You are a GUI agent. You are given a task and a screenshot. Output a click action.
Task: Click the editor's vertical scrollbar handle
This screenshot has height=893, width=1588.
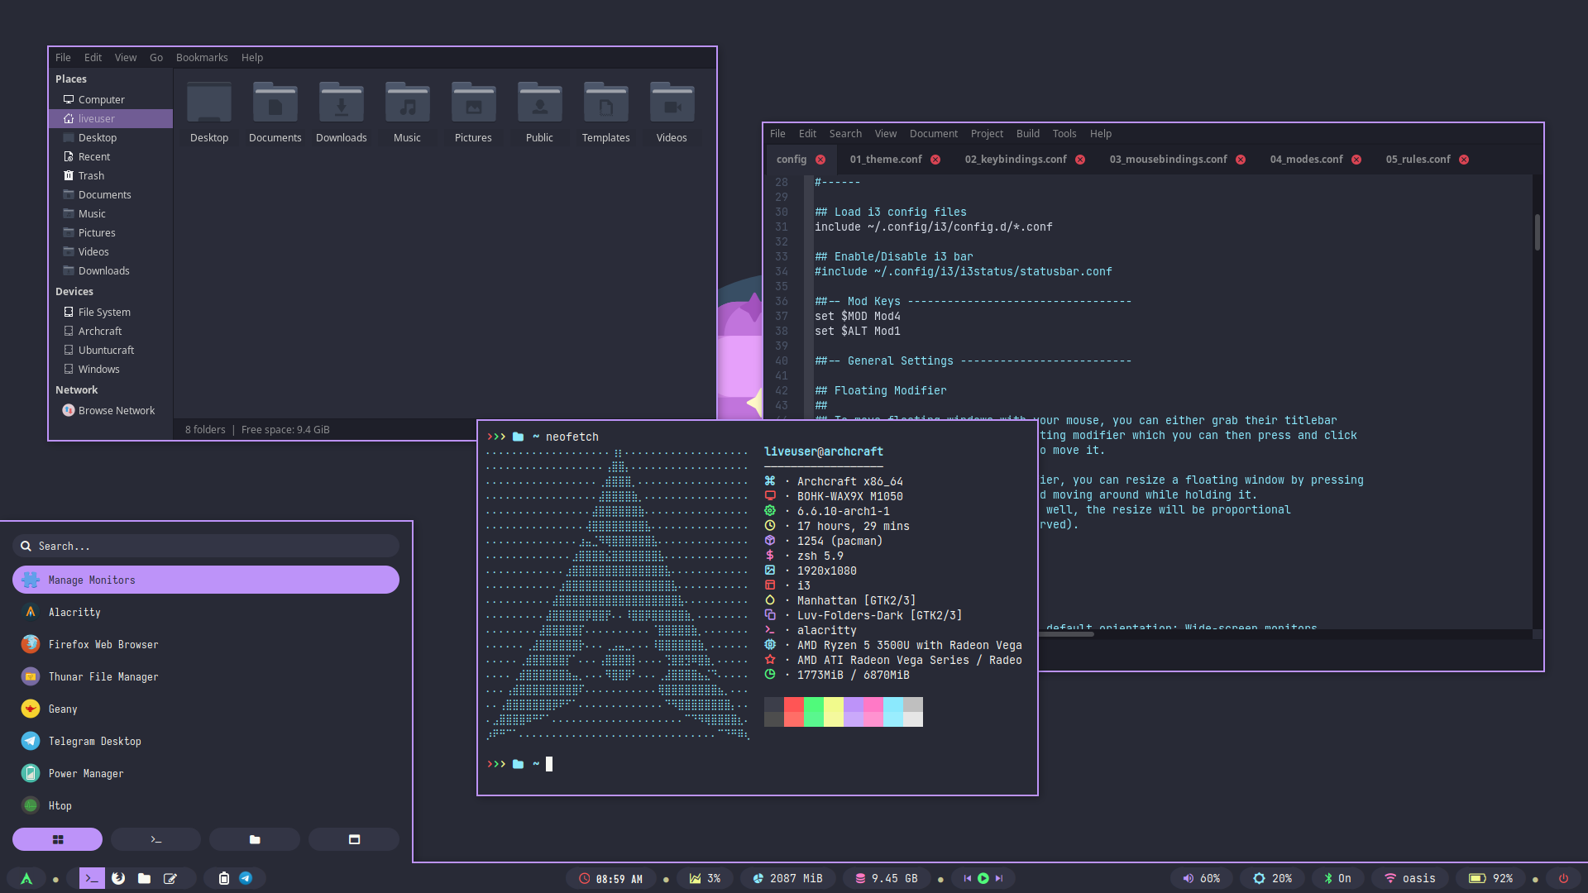[x=1537, y=232]
